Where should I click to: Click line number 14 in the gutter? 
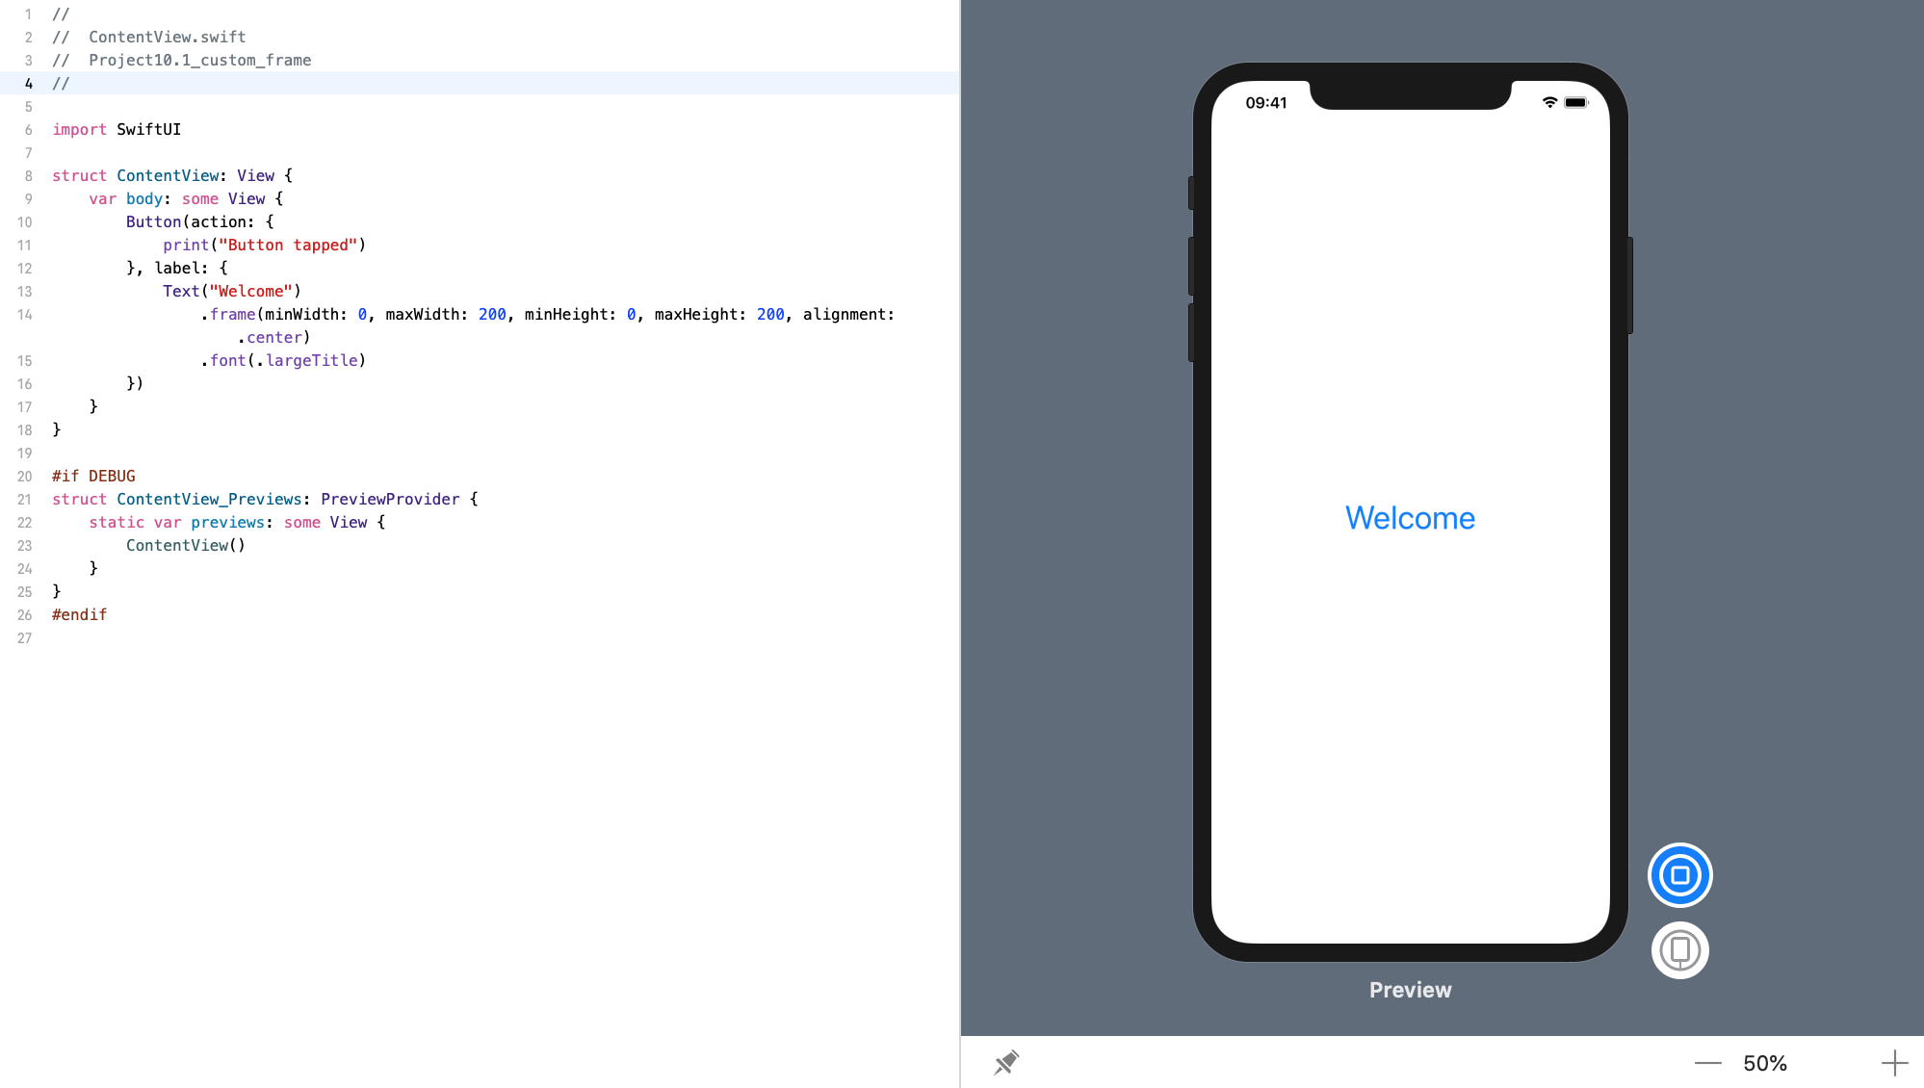point(24,314)
